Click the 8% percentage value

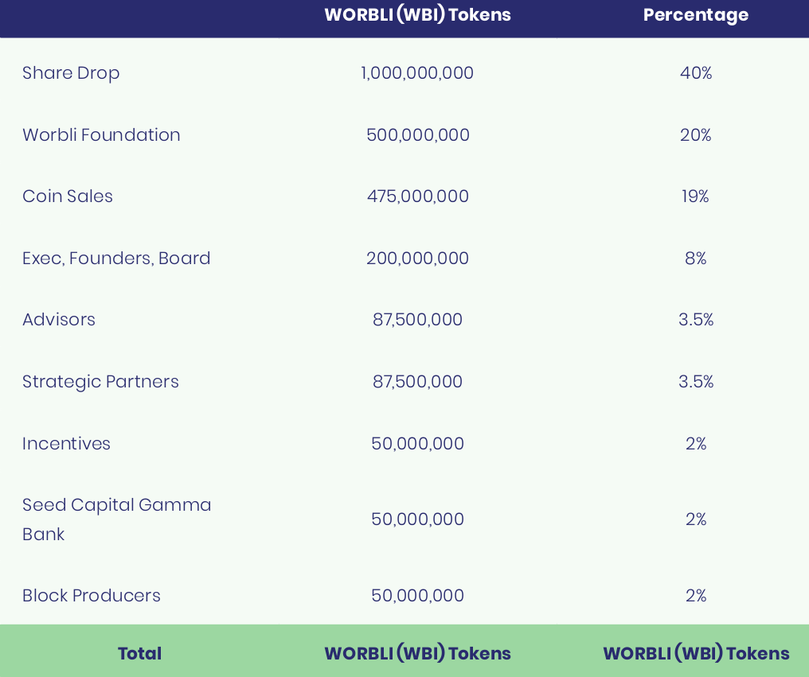(x=695, y=258)
